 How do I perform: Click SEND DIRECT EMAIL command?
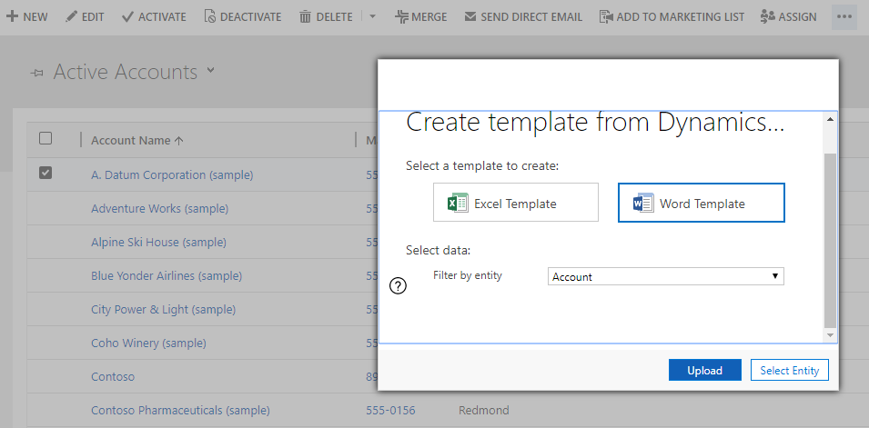point(523,16)
